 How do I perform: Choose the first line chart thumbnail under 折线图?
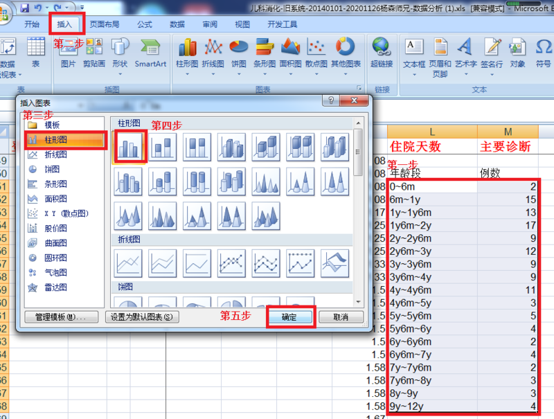(x=128, y=263)
